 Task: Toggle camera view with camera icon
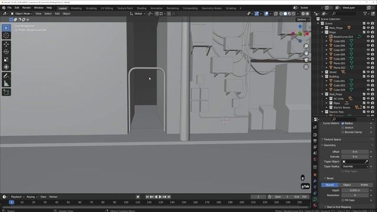306,60
